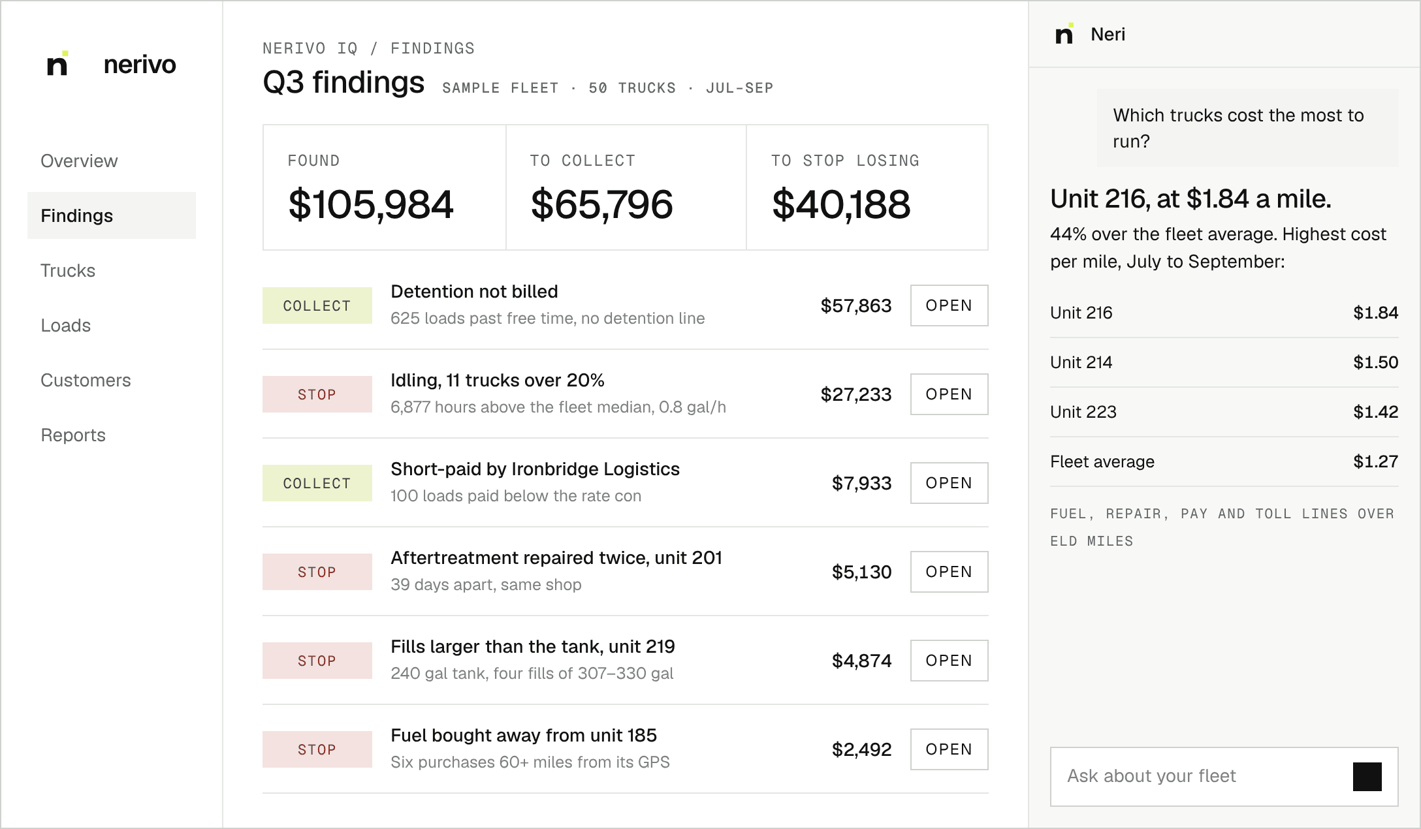This screenshot has height=829, width=1421.
Task: Click the $4,874 amount
Action: [x=861, y=661]
